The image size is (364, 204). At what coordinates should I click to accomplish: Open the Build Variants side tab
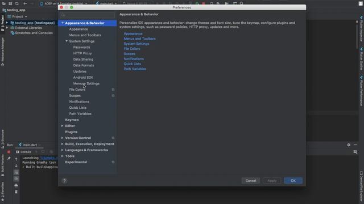point(2,165)
